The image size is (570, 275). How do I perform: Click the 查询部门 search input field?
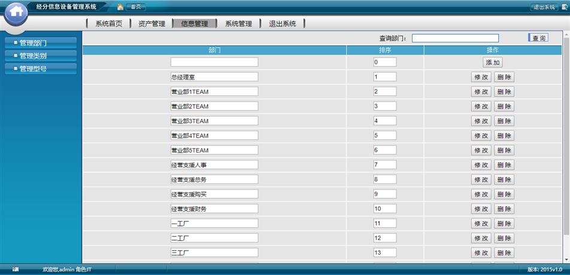(455, 38)
